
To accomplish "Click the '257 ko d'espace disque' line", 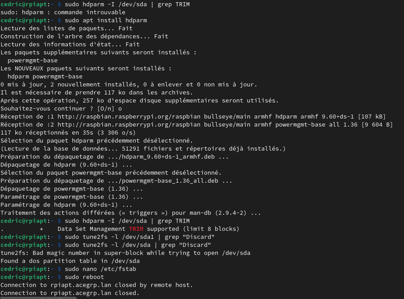I will pyautogui.click(x=140, y=101).
